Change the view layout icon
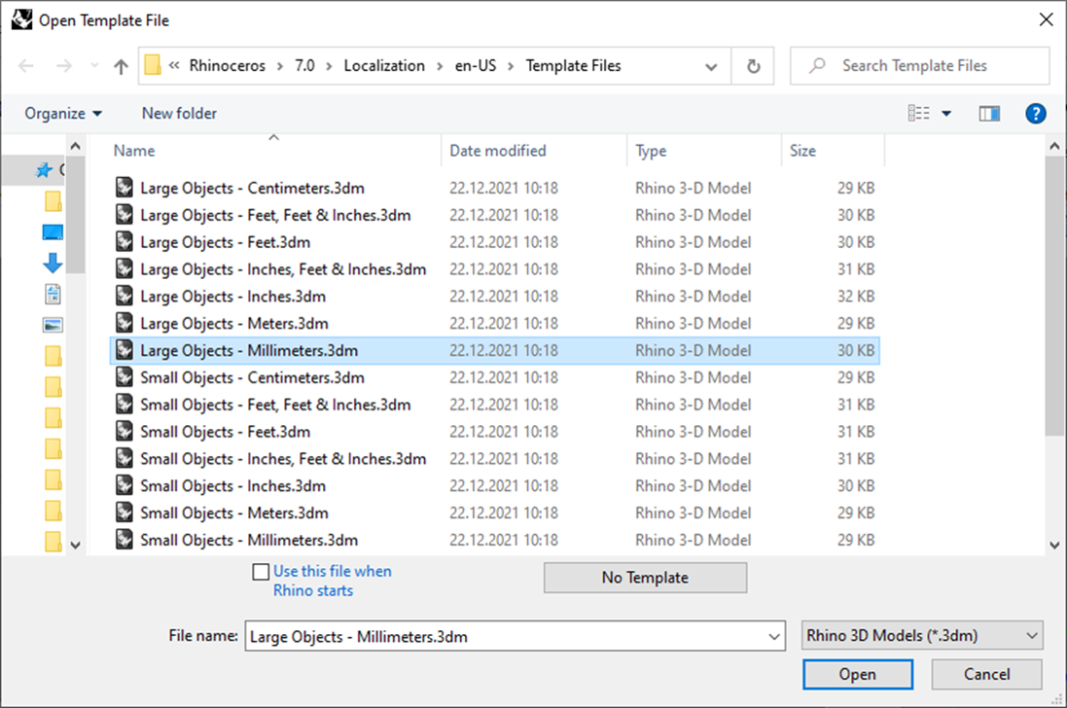Image resolution: width=1067 pixels, height=708 pixels. click(918, 114)
